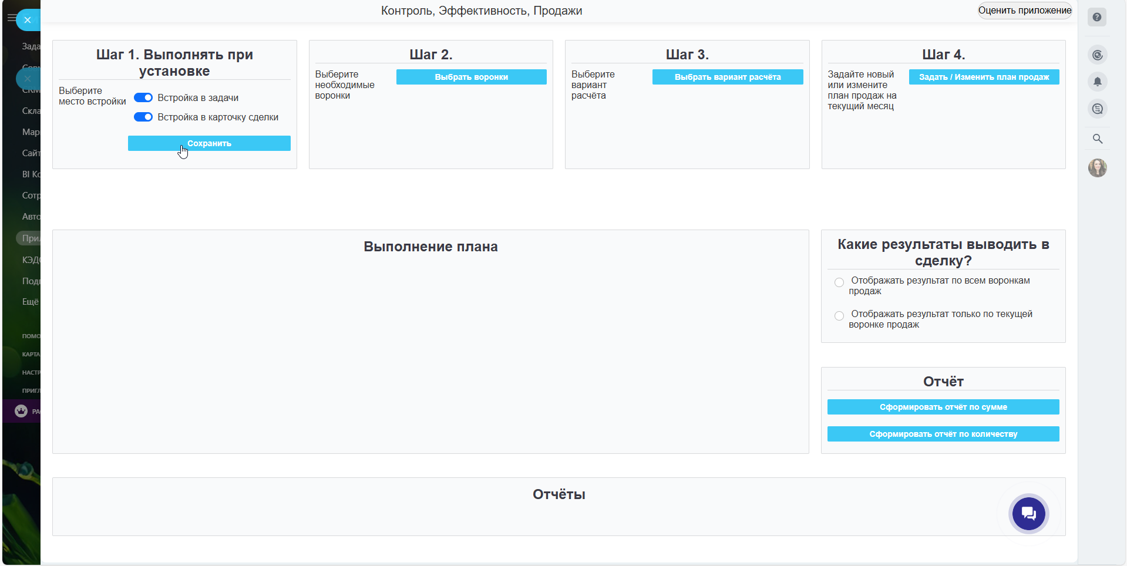Image resolution: width=1127 pixels, height=566 pixels.
Task: Click the Отчёты section heading
Action: point(559,494)
